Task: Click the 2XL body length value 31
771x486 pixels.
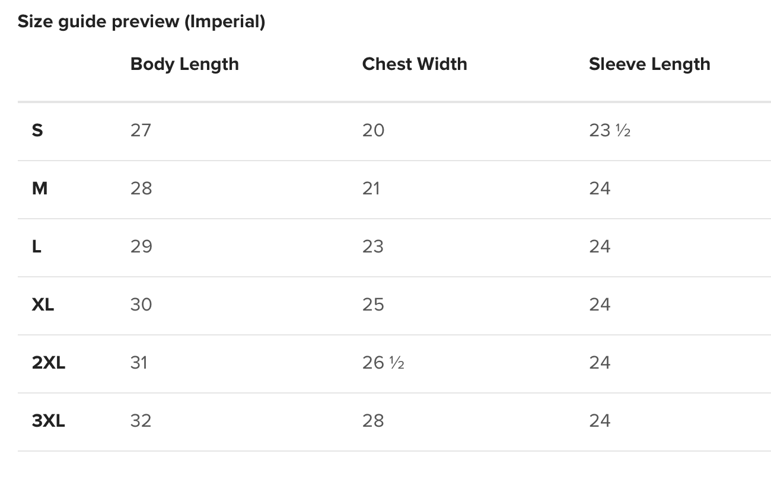Action: 139,363
